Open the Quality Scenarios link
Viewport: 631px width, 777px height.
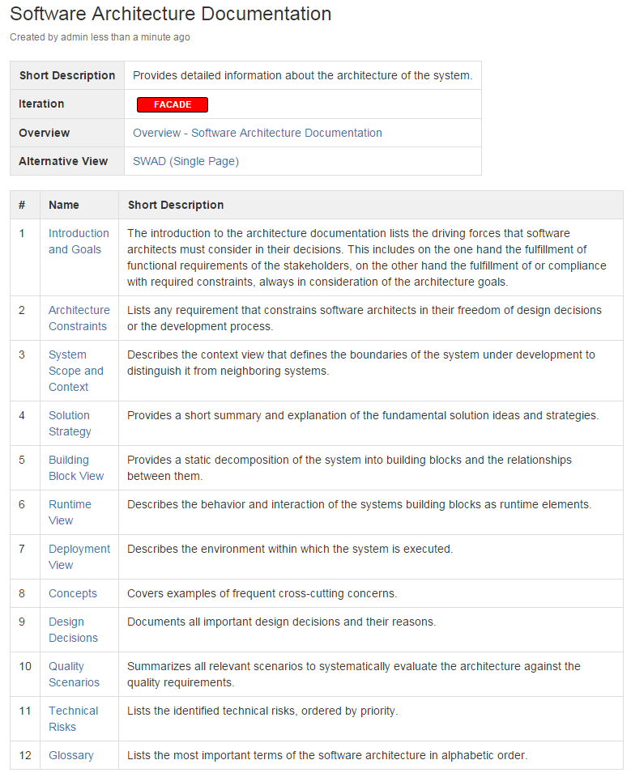point(74,674)
